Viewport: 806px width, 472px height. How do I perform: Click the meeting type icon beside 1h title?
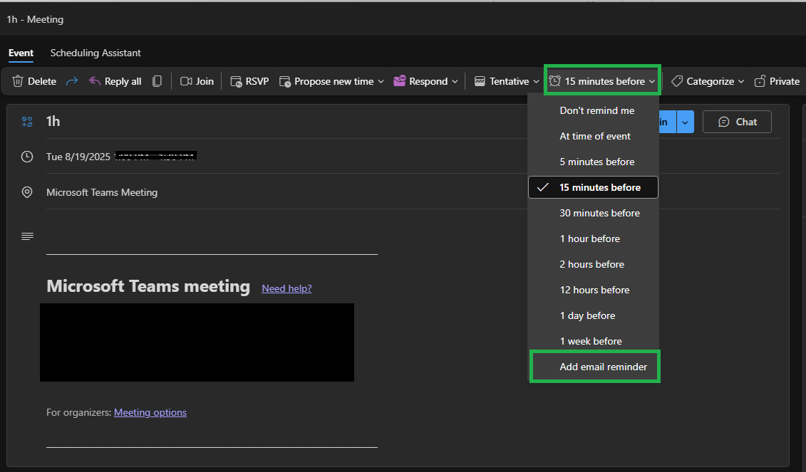tap(27, 122)
